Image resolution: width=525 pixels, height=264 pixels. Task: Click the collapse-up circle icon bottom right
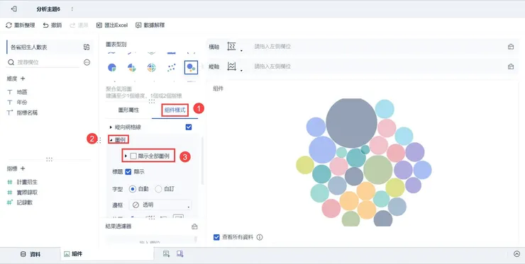pyautogui.click(x=517, y=254)
